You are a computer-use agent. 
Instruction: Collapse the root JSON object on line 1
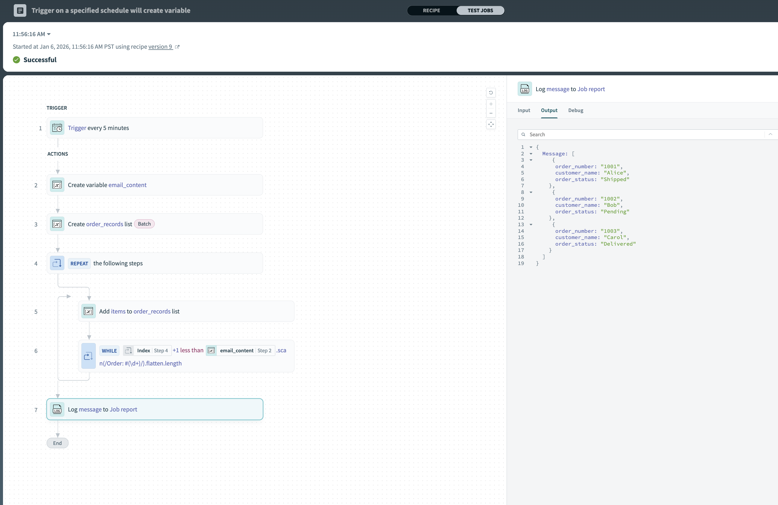pos(531,147)
